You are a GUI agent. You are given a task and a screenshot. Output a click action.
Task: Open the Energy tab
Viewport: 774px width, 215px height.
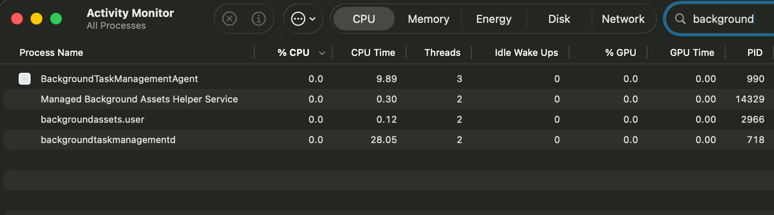pyautogui.click(x=494, y=19)
